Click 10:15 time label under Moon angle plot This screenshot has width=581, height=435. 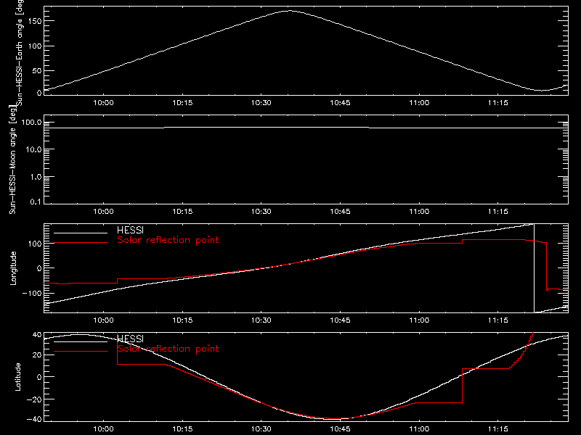182,212
